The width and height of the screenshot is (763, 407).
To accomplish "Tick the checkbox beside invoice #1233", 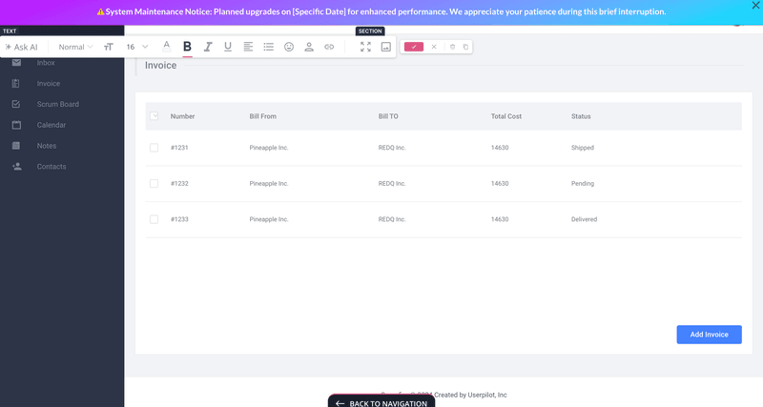I will pyautogui.click(x=154, y=219).
